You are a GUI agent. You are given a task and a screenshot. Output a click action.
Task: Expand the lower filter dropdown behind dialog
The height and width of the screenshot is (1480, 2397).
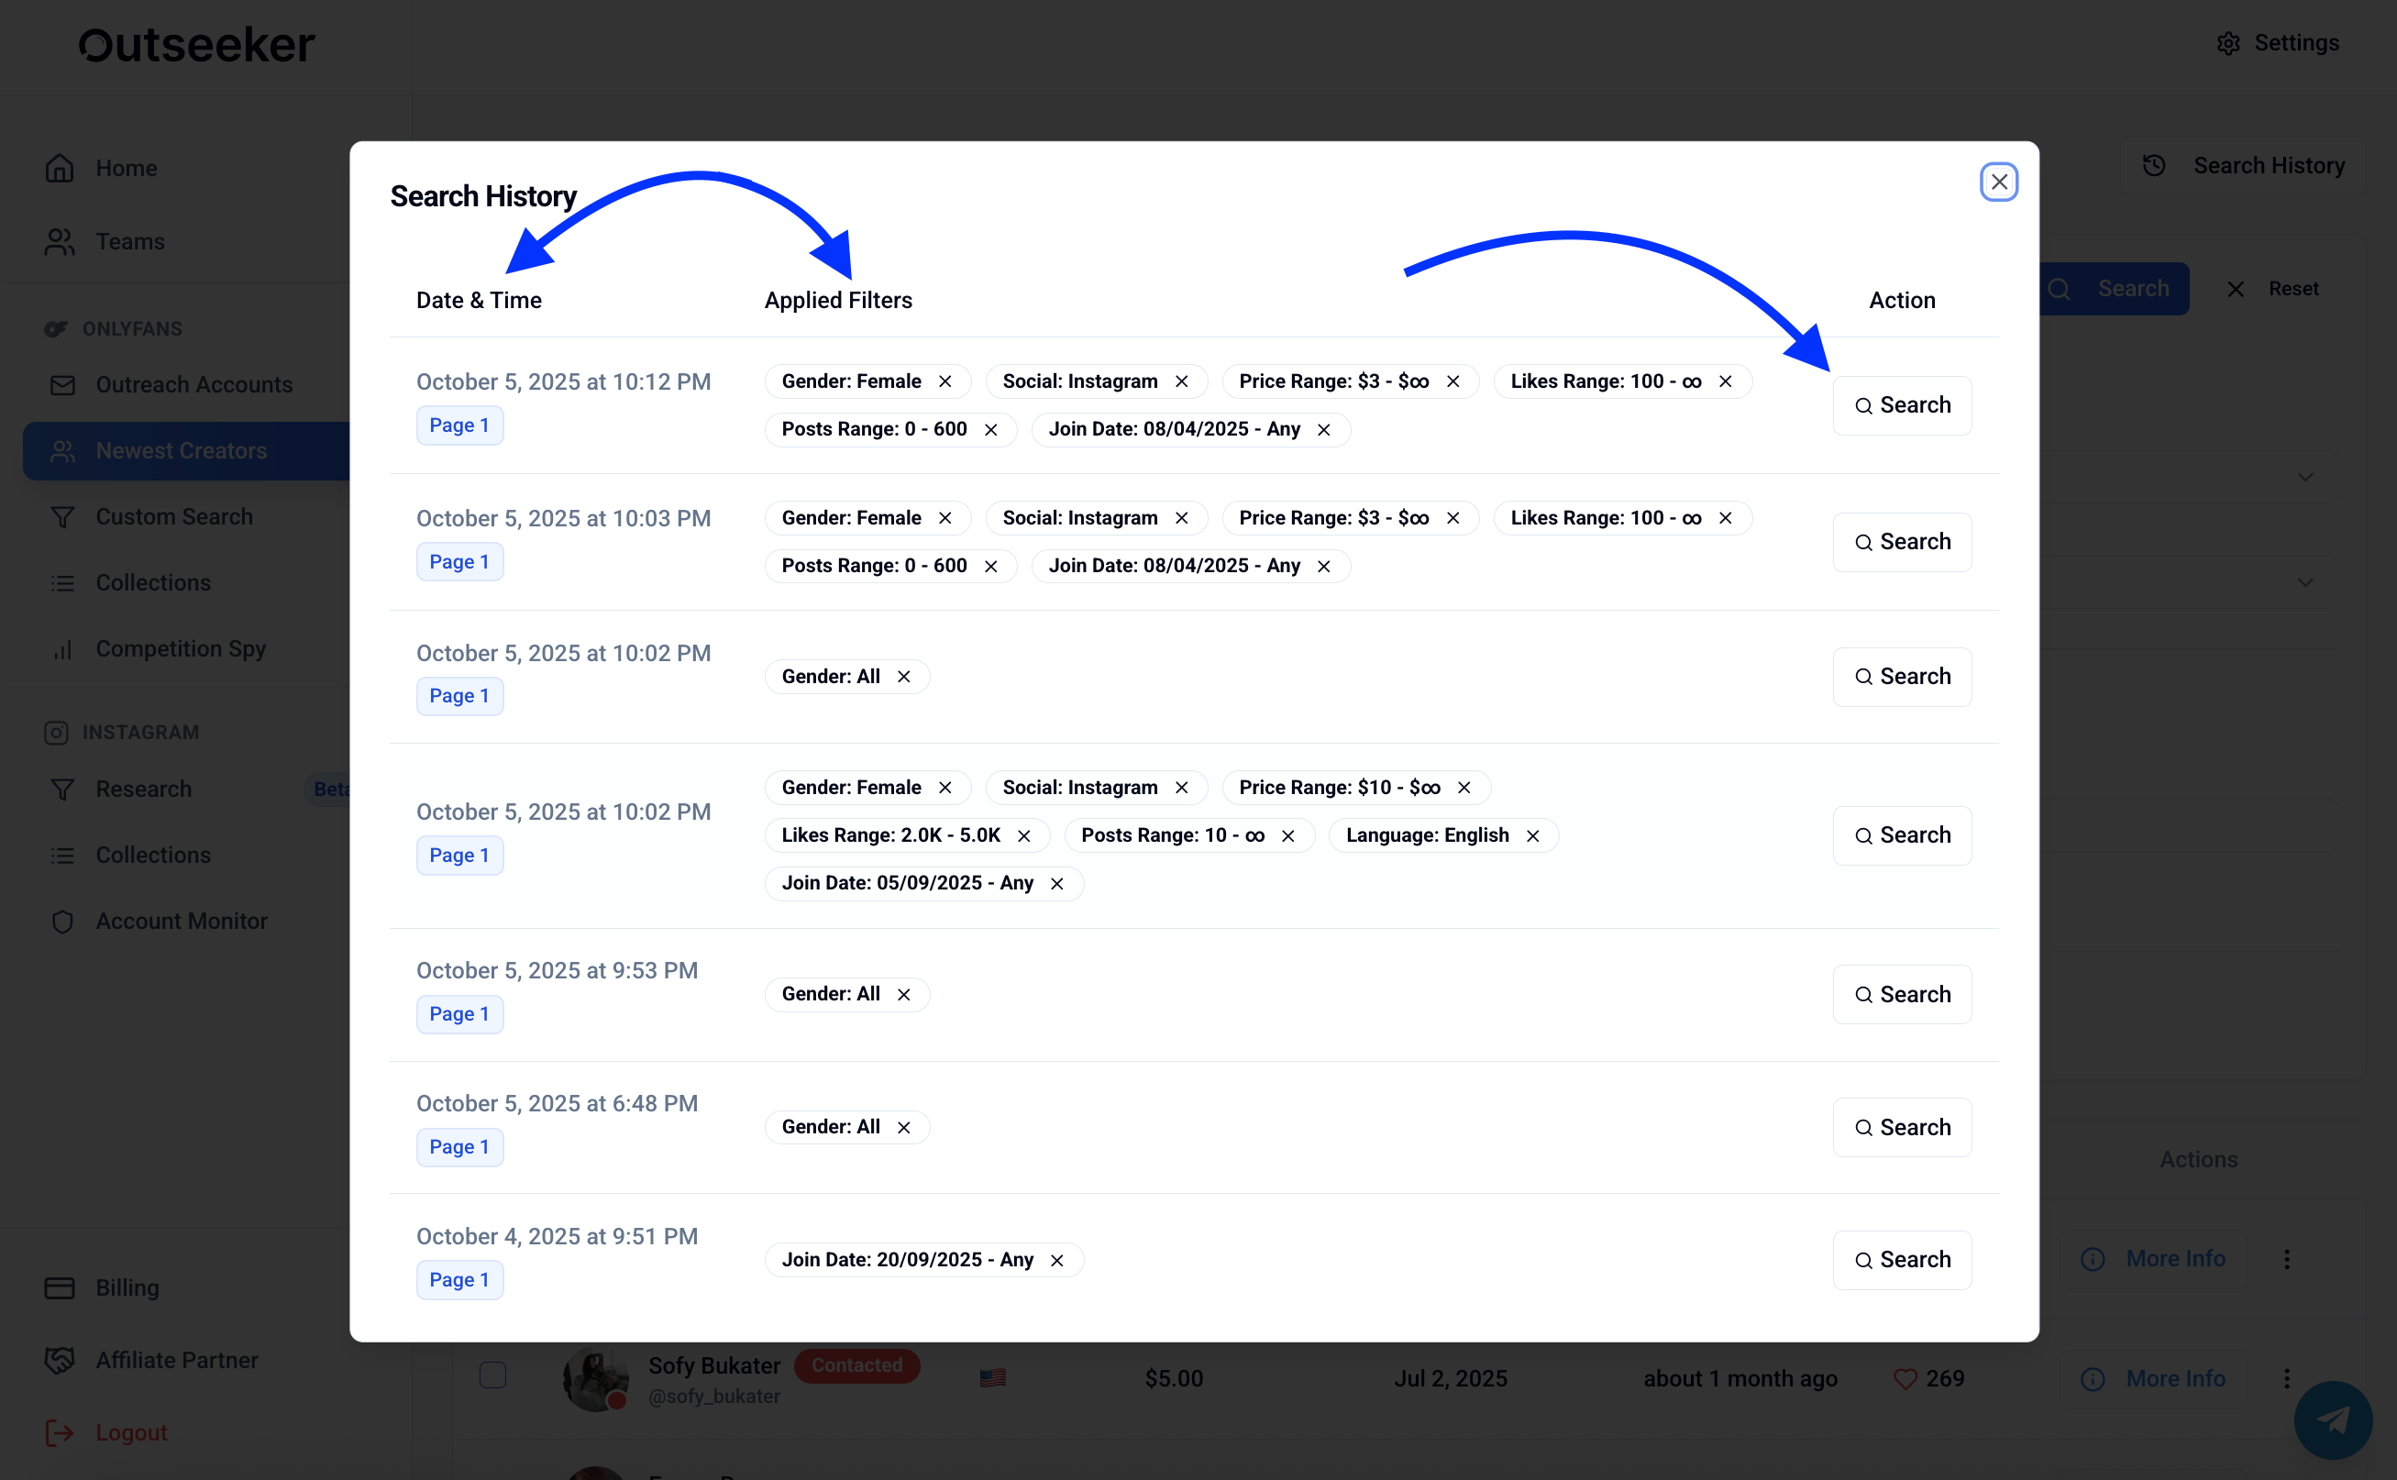(x=2306, y=583)
